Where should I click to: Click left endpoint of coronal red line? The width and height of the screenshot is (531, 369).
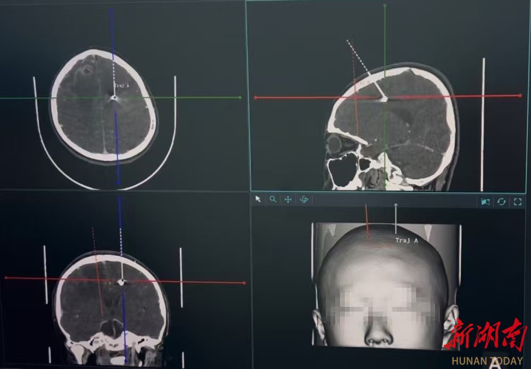click(6, 278)
